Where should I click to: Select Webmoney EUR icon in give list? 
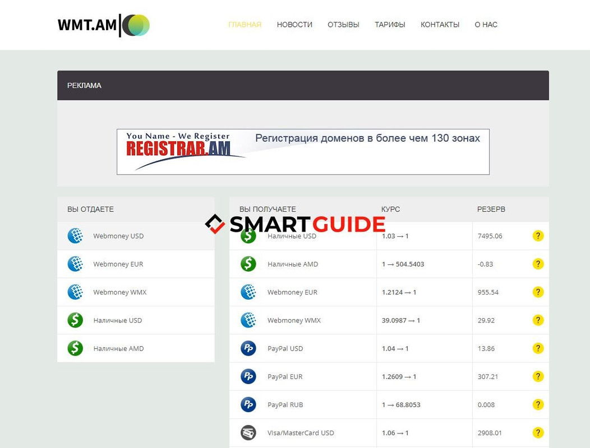point(75,264)
